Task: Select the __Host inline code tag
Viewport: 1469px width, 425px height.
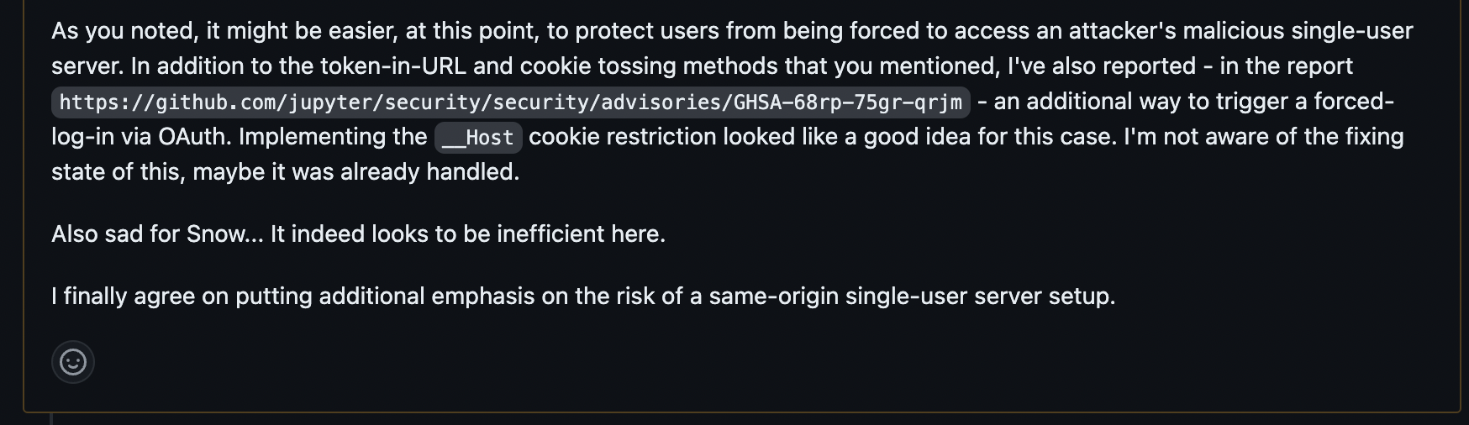Action: pos(478,138)
